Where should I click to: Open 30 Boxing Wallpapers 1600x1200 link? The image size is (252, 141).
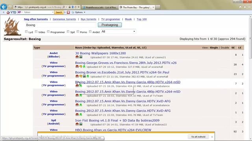(x=100, y=53)
